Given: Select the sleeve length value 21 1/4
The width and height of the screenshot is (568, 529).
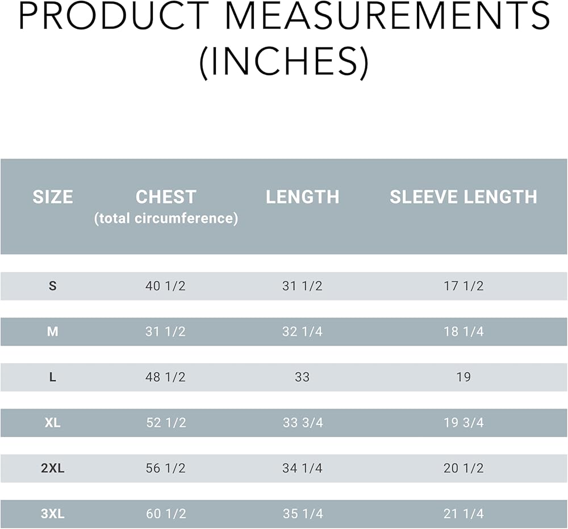Looking at the screenshot, I should pos(463,514).
